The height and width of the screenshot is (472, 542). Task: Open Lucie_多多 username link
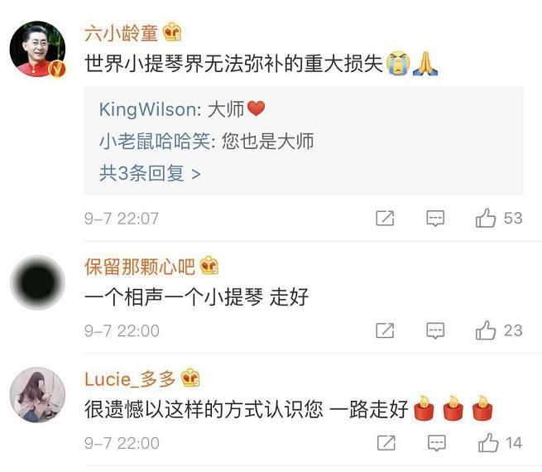130,379
